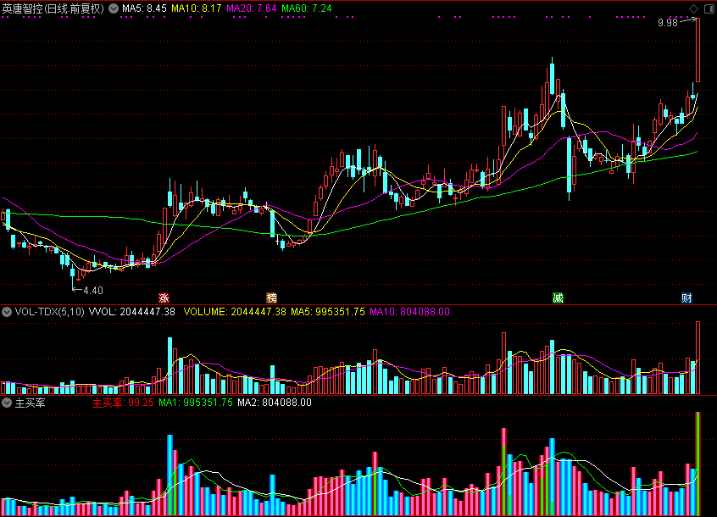Open the red 涨 event marker

tap(164, 298)
